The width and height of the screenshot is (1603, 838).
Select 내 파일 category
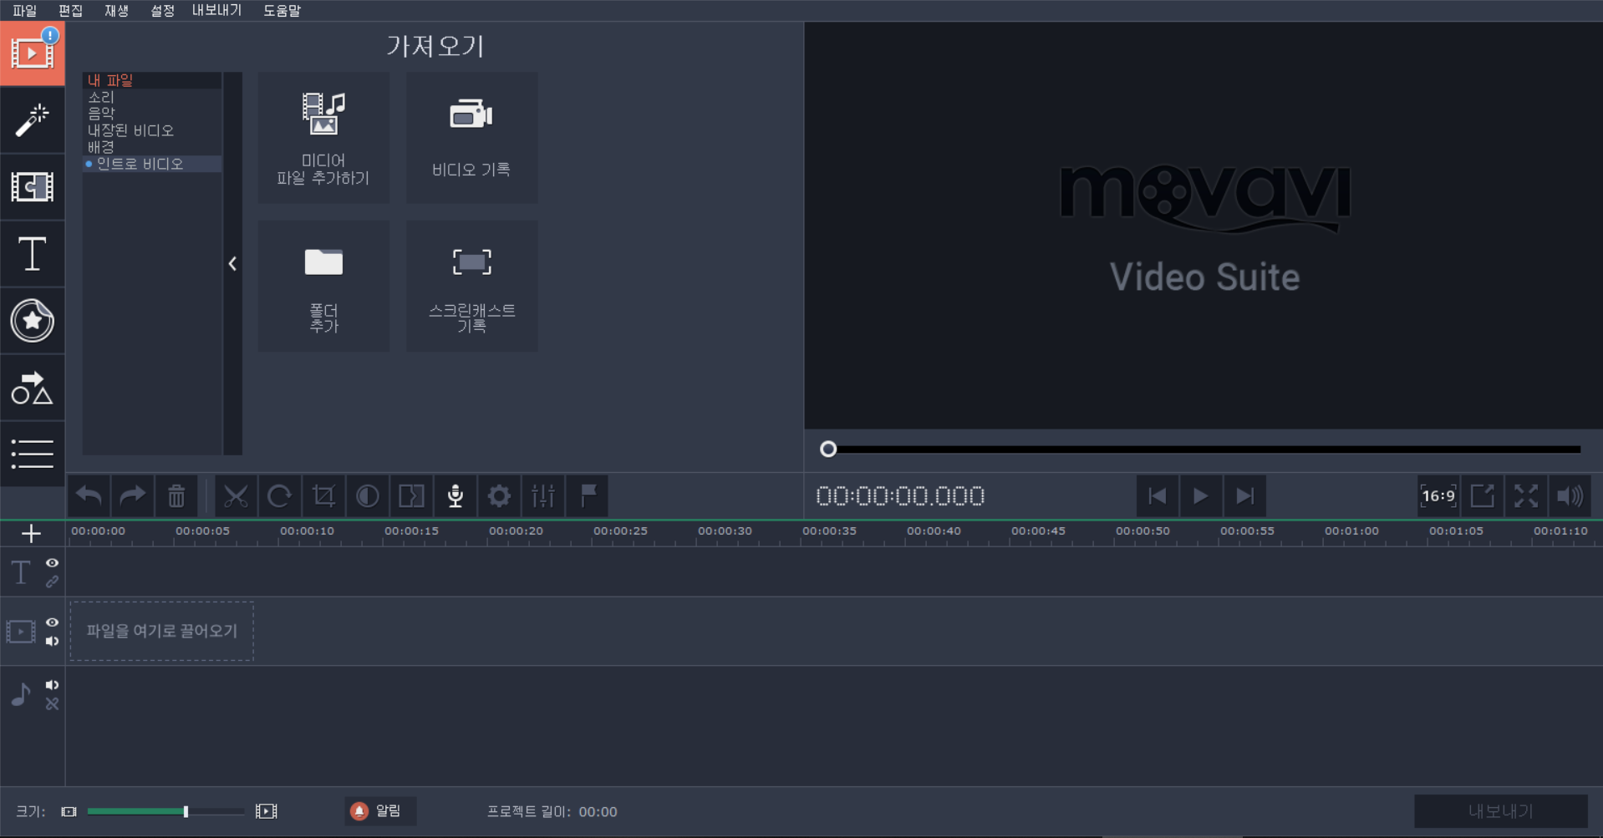coord(152,80)
